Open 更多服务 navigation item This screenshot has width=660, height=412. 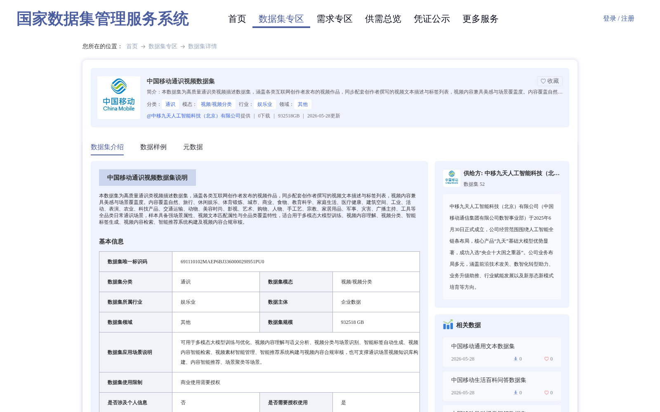(481, 19)
